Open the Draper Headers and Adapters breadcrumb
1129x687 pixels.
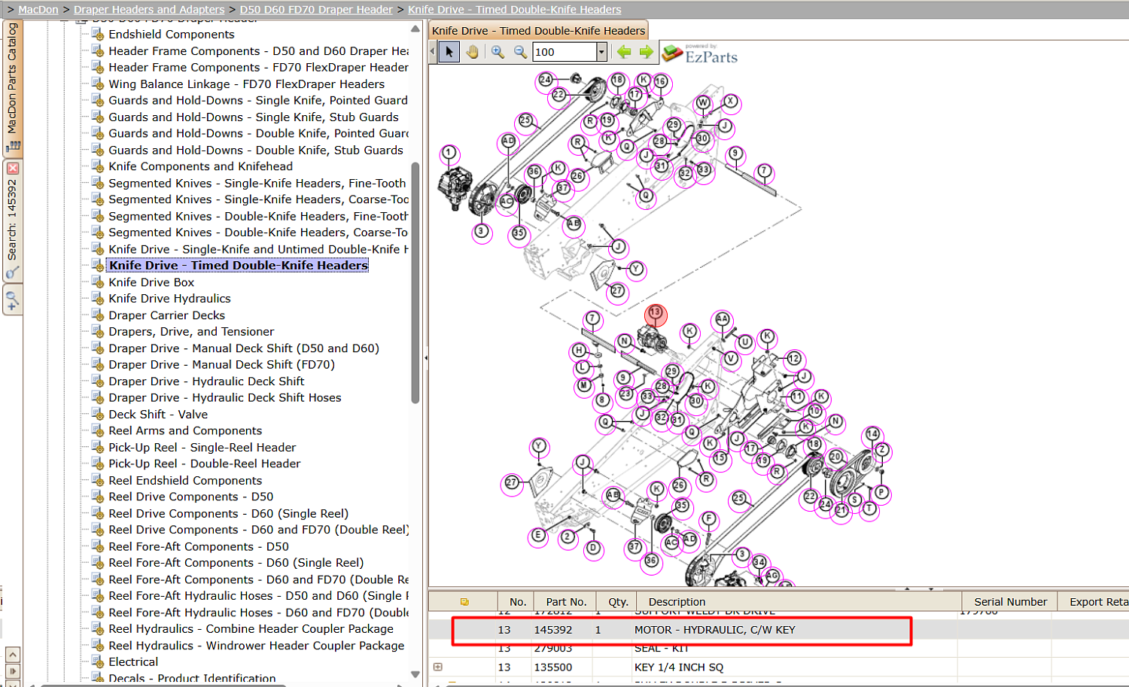[149, 10]
